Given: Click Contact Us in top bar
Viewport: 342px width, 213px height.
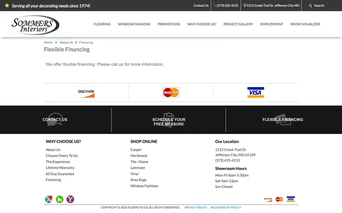Looking at the screenshot, I should tap(201, 6).
